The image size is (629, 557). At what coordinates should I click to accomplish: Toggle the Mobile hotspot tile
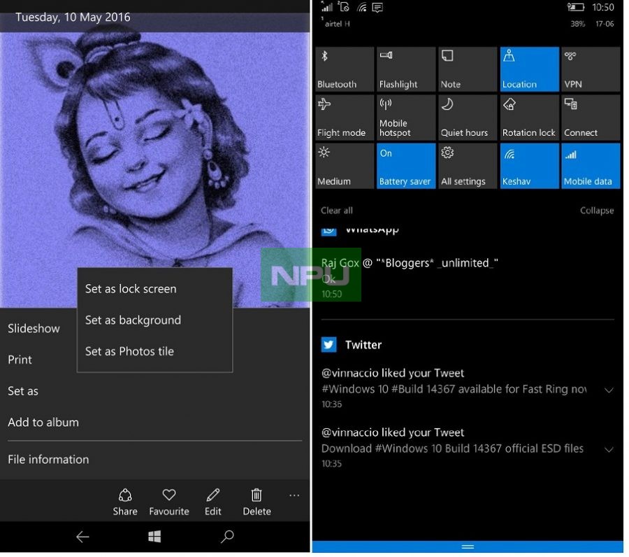pos(406,118)
